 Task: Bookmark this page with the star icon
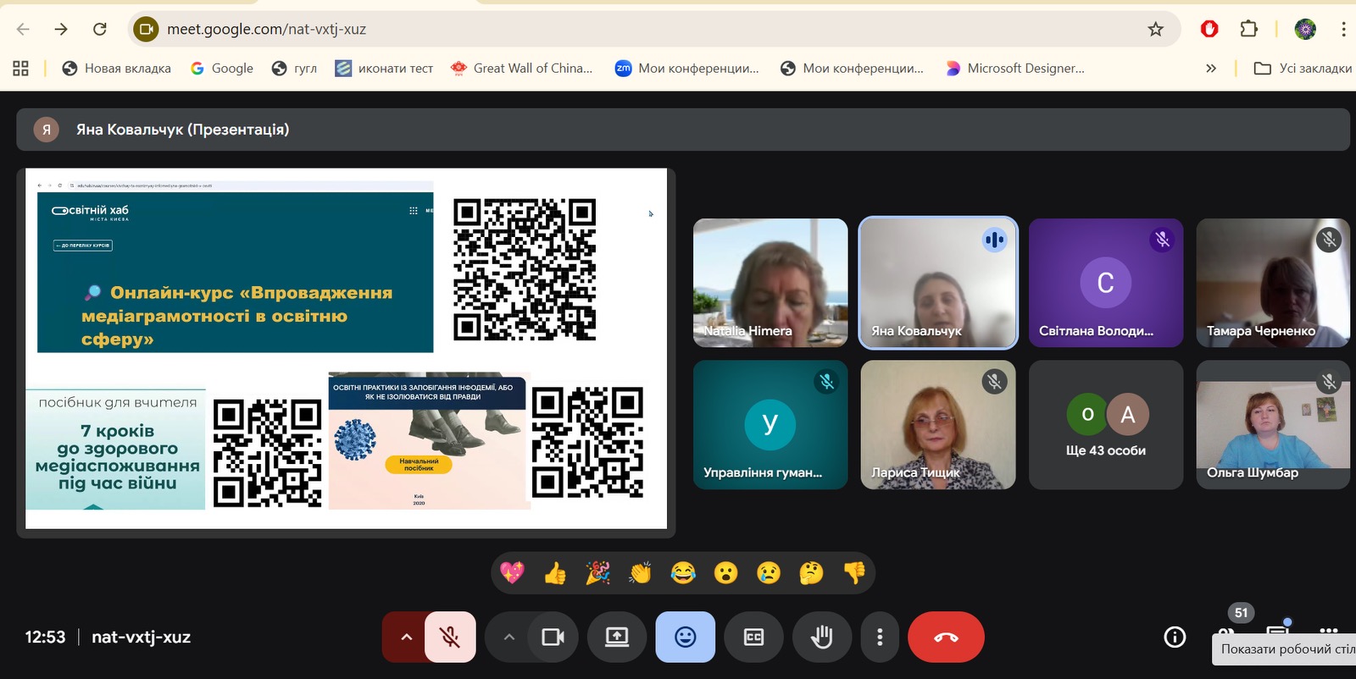1155,29
